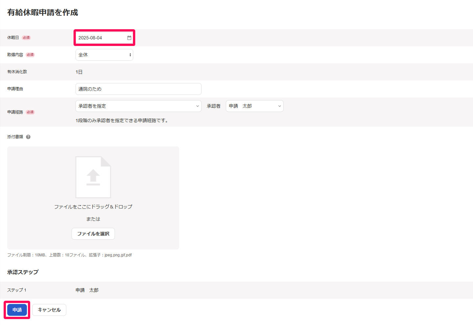Click the 申請理由 text field
The height and width of the screenshot is (325, 473).
pyautogui.click(x=139, y=89)
